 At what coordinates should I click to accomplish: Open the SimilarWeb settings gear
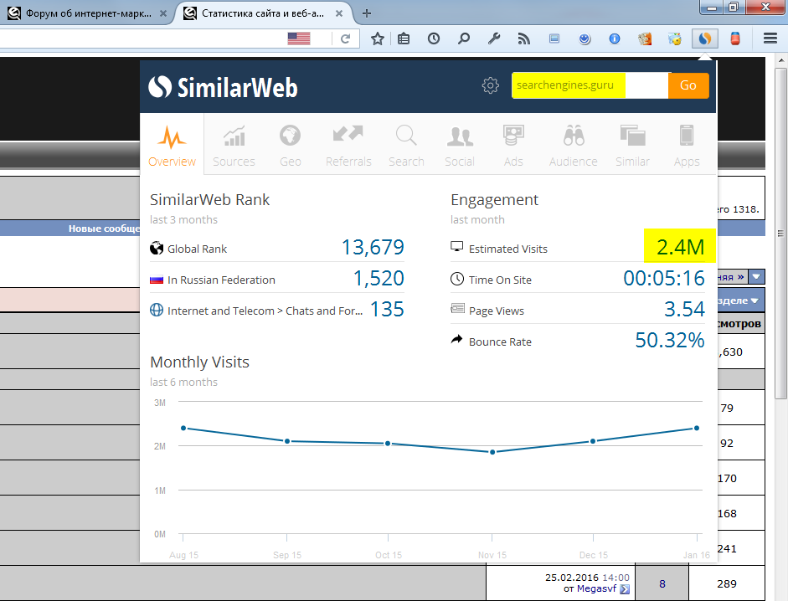tap(491, 85)
